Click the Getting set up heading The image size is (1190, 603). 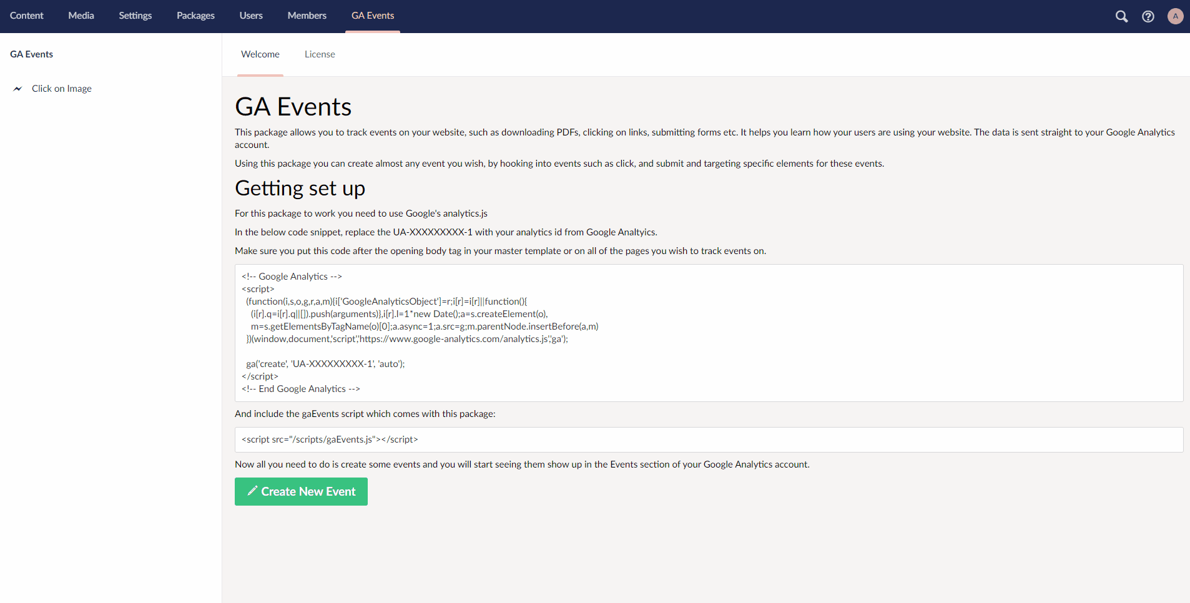300,188
